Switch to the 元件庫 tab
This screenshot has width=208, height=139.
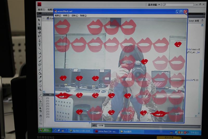[x=101, y=125]
